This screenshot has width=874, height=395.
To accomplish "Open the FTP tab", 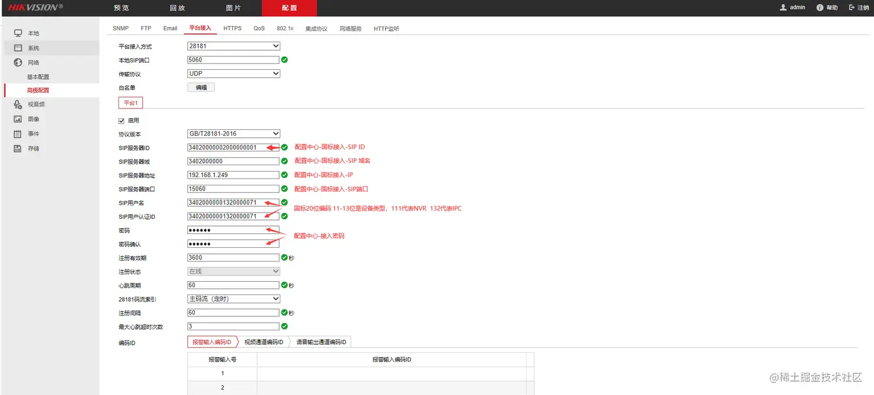I will pos(146,28).
